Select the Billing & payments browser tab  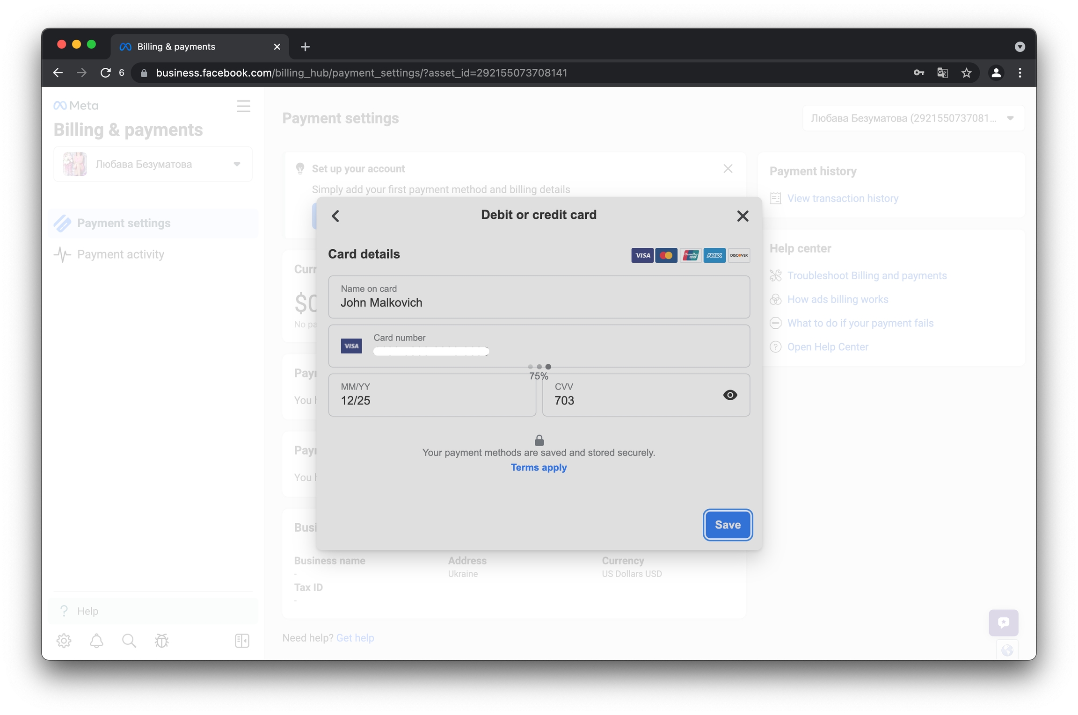(200, 47)
